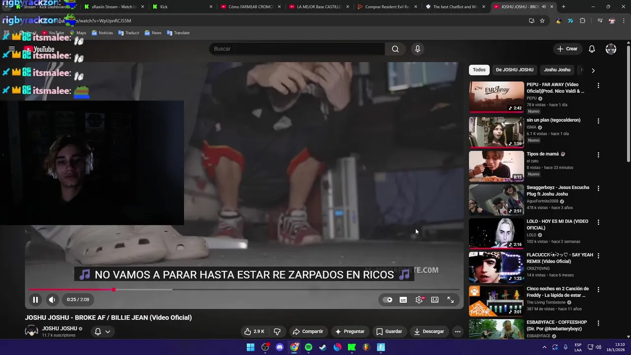This screenshot has height=355, width=631.
Task: Open the JOSHU JOSHU channel name link
Action: (59, 328)
